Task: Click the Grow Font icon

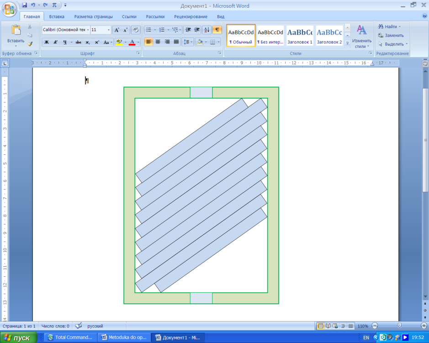Action: [117, 30]
